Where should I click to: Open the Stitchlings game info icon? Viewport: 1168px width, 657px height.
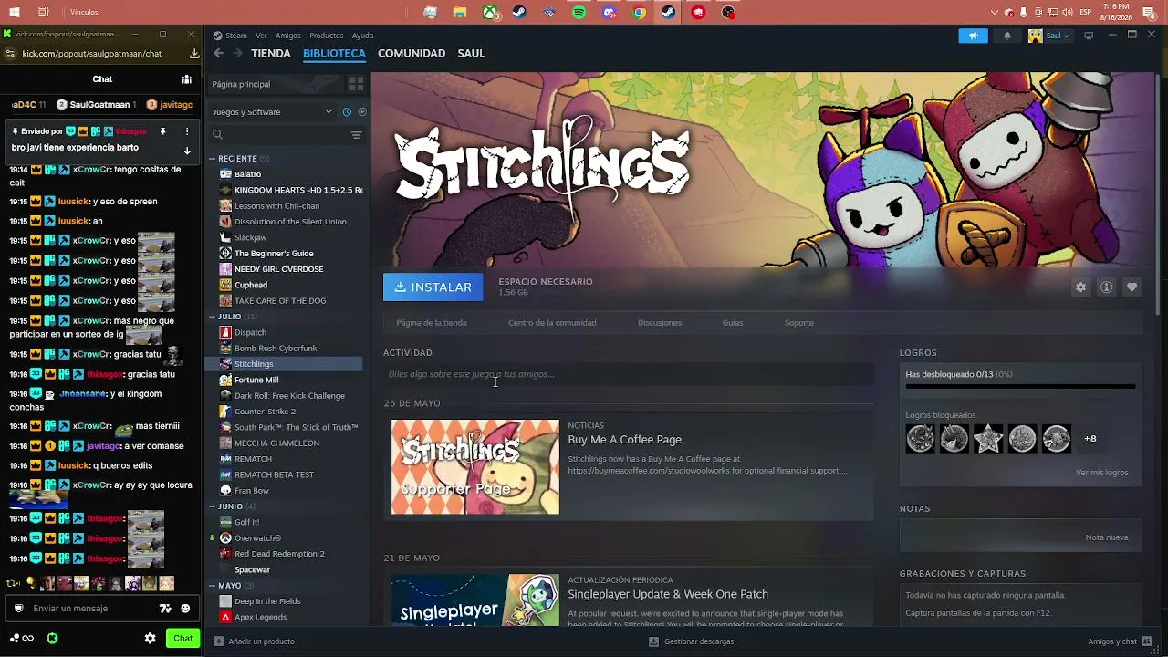coord(1106,287)
